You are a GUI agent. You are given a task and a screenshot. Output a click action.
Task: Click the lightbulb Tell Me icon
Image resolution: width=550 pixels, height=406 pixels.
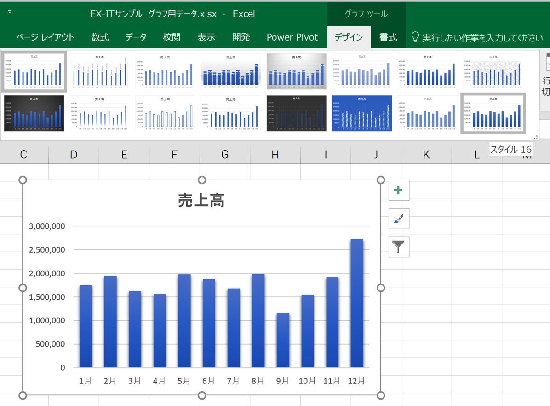[415, 37]
